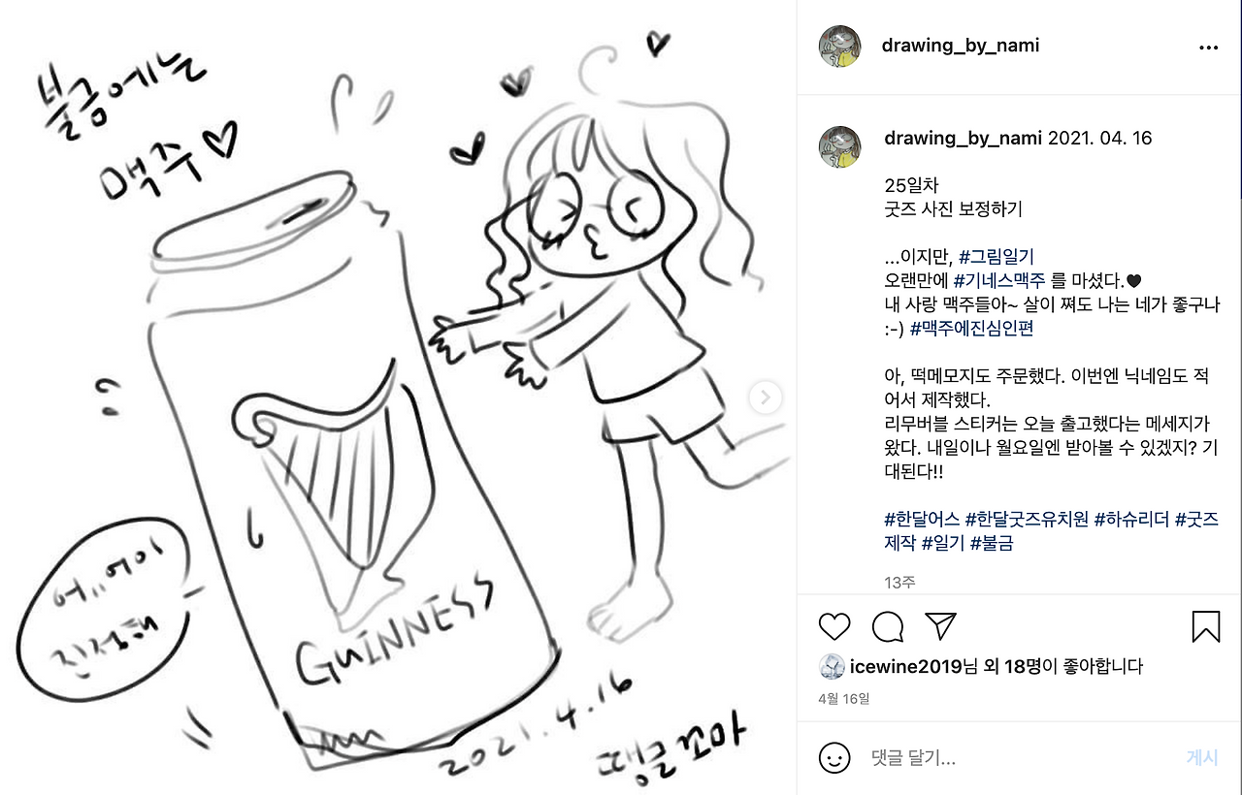Open hashtag #기네스맥주
Viewport: 1242px width, 795px height.
(x=1000, y=281)
